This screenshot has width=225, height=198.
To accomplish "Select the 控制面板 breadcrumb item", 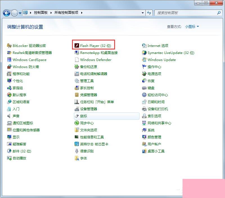I will coord(41,13).
